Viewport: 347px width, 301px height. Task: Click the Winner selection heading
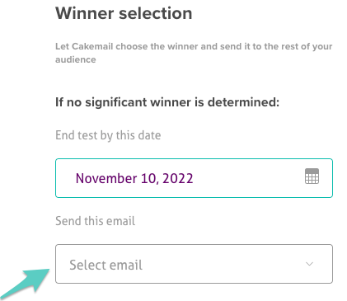[x=124, y=13]
